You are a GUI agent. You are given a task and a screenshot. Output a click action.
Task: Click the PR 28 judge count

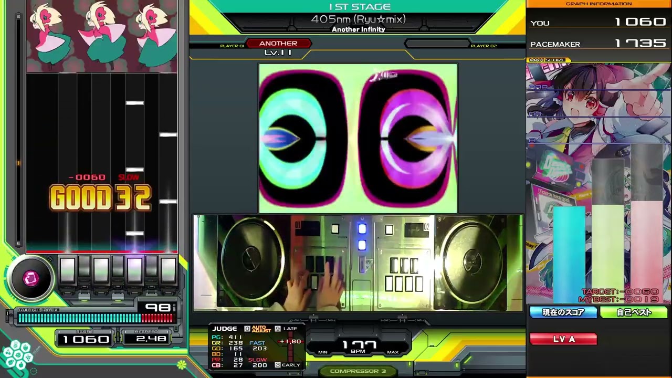(x=227, y=360)
